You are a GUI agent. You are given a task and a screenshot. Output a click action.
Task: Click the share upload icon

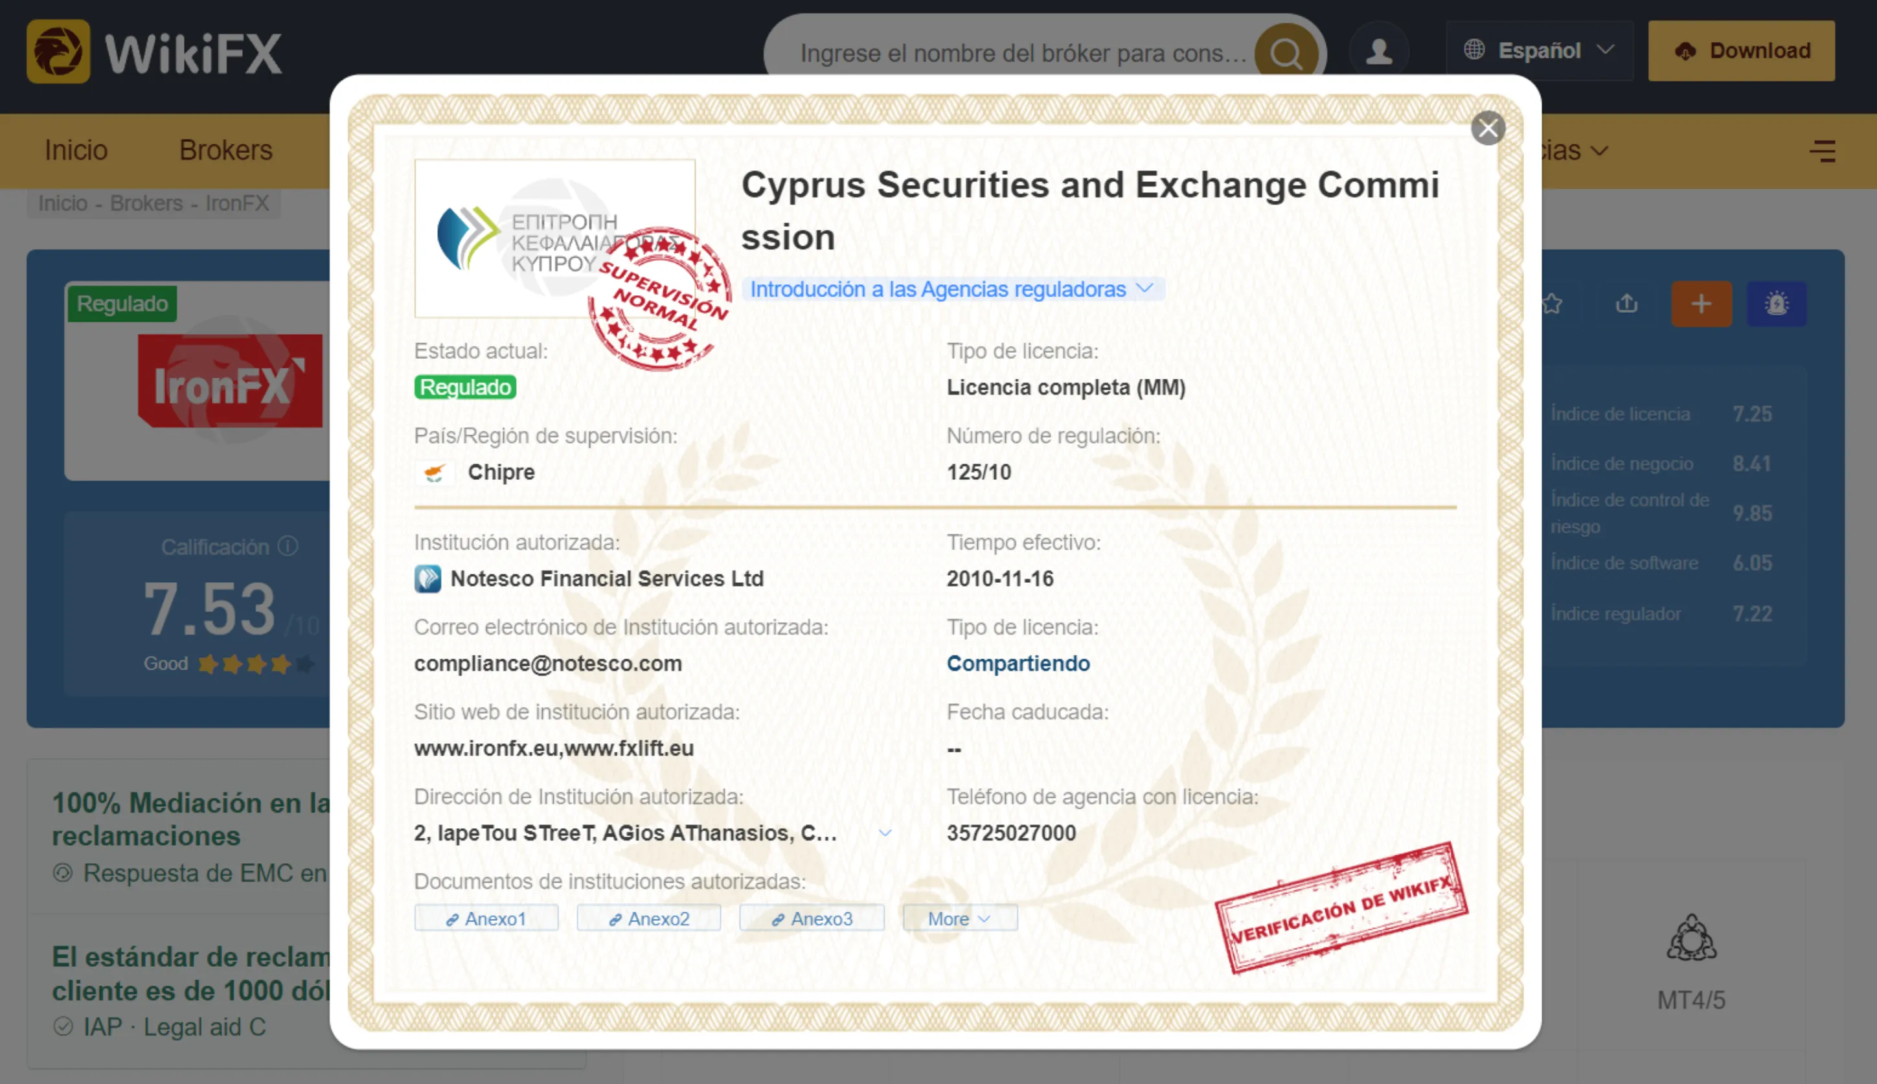pyautogui.click(x=1627, y=304)
